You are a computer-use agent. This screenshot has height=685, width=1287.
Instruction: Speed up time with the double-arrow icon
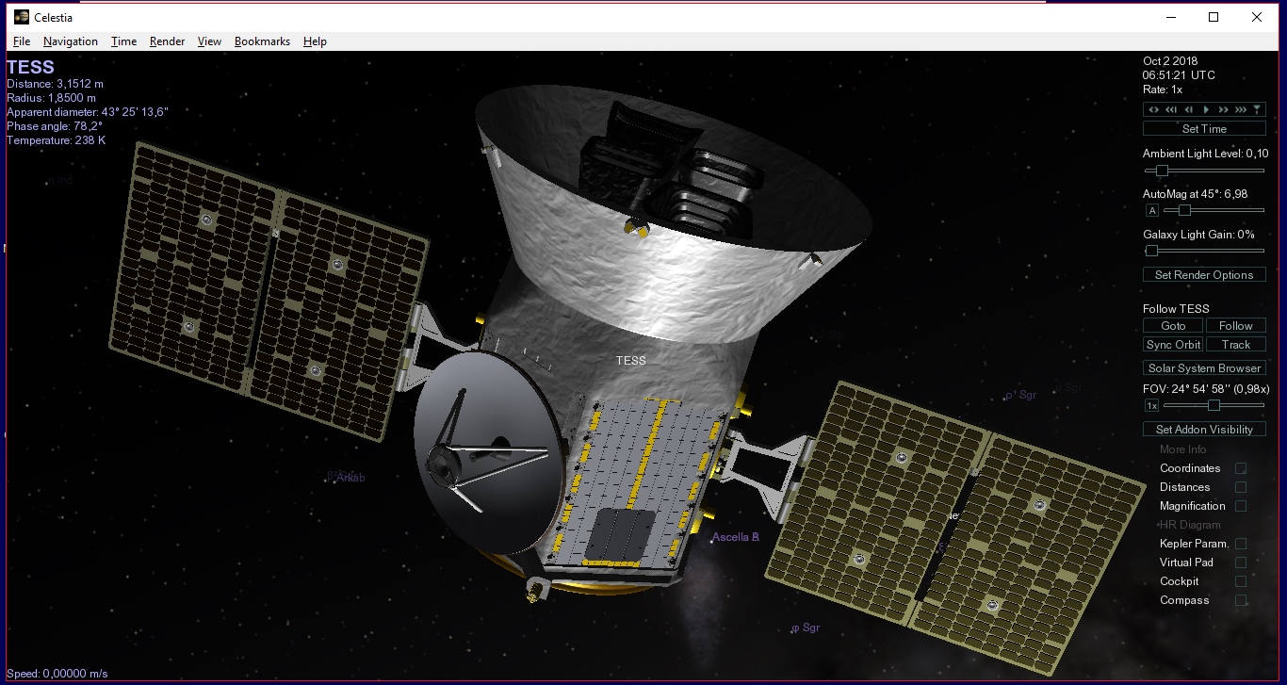coord(1223,110)
